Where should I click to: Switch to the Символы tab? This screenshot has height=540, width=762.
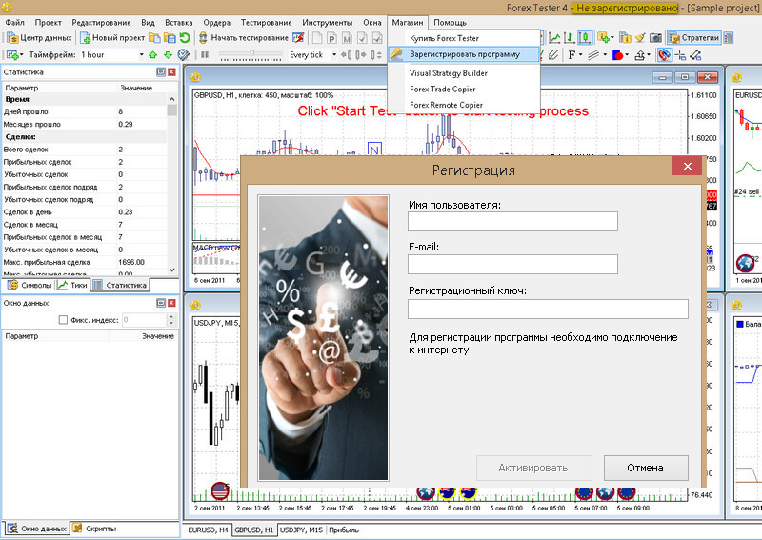(30, 286)
